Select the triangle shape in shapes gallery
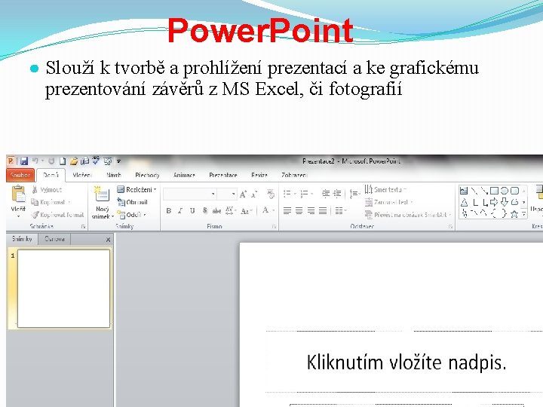This screenshot has height=407, width=543. (x=465, y=203)
